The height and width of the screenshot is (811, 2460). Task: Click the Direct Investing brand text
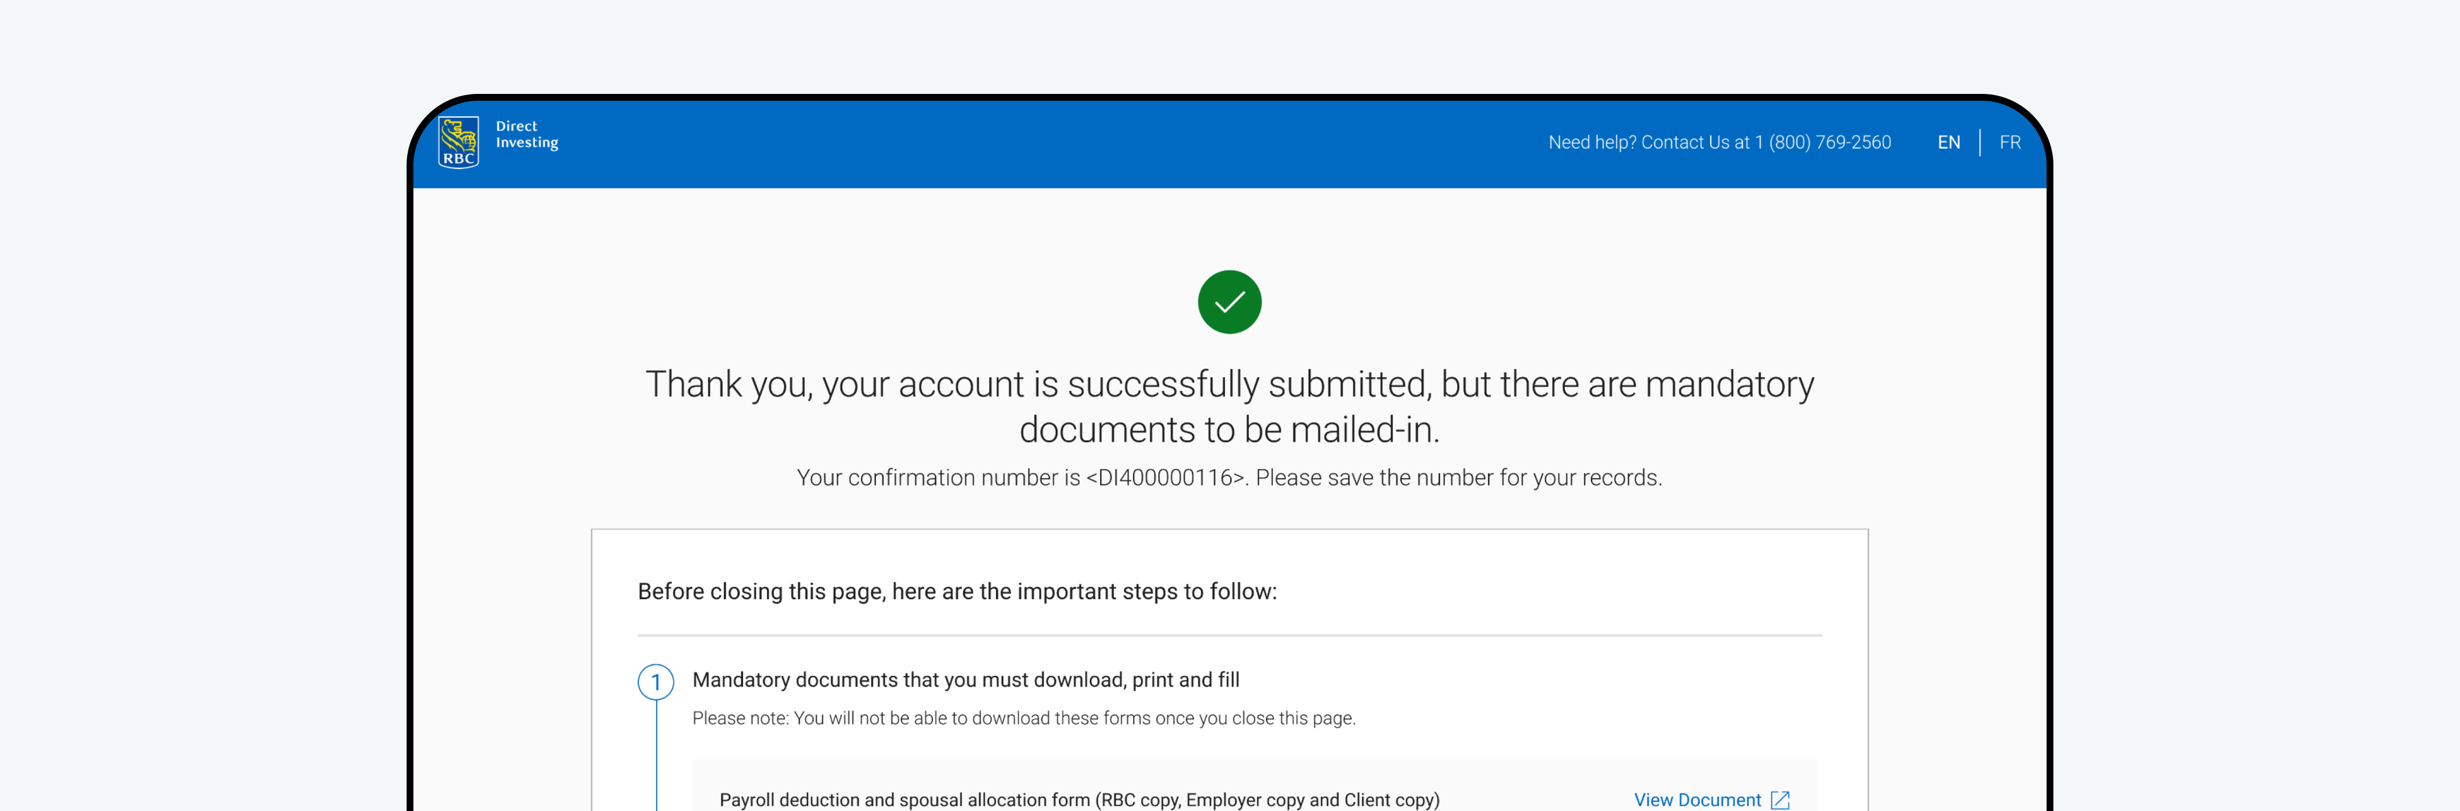click(526, 134)
